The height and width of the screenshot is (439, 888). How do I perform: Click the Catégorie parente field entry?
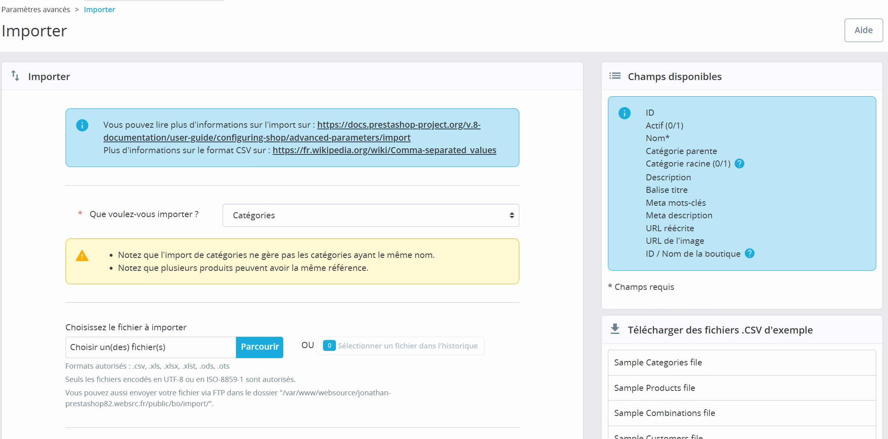[x=681, y=151]
